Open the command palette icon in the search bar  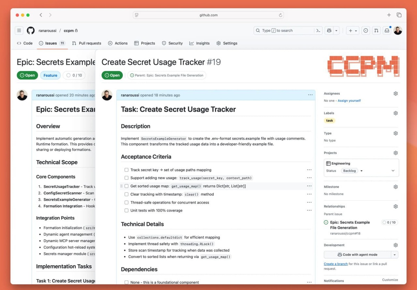pos(318,31)
